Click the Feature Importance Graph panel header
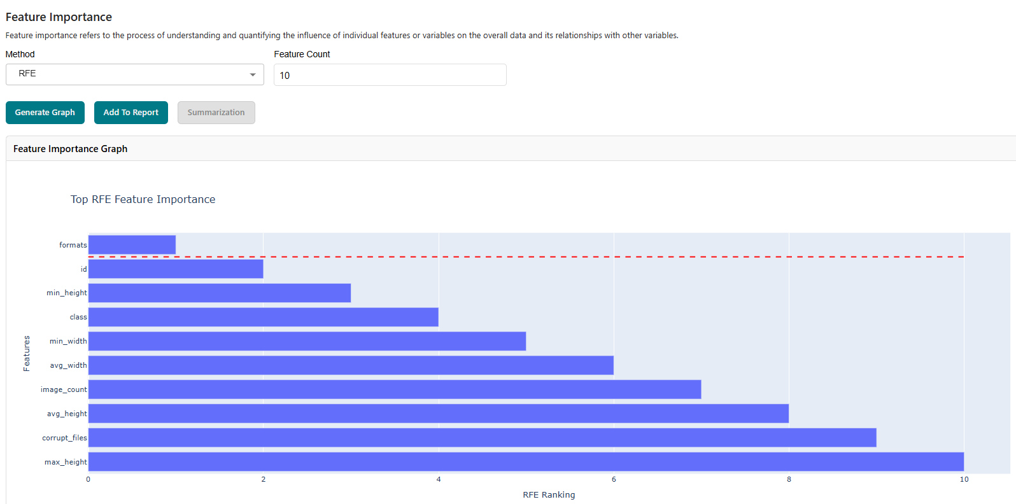The height and width of the screenshot is (504, 1016). [x=70, y=148]
